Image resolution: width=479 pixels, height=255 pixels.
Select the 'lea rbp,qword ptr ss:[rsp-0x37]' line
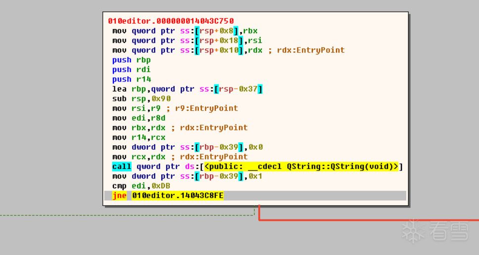(187, 89)
